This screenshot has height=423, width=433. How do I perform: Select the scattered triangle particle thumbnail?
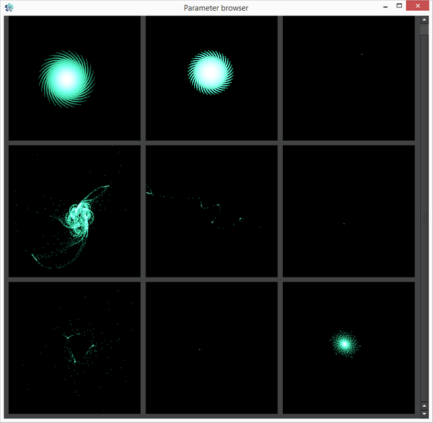point(74,348)
